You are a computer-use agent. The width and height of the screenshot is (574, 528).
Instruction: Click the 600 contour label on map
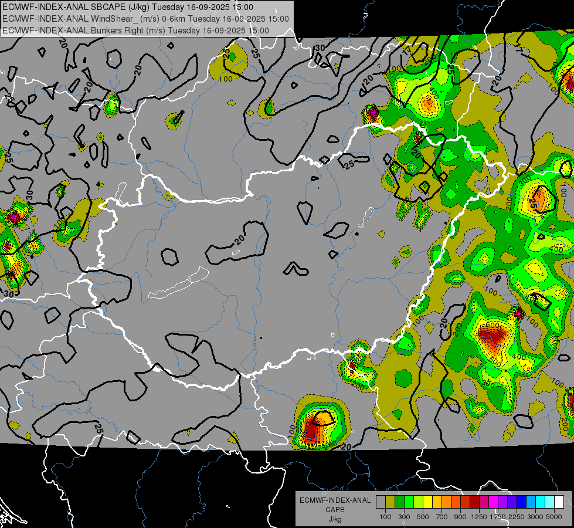[493, 325]
